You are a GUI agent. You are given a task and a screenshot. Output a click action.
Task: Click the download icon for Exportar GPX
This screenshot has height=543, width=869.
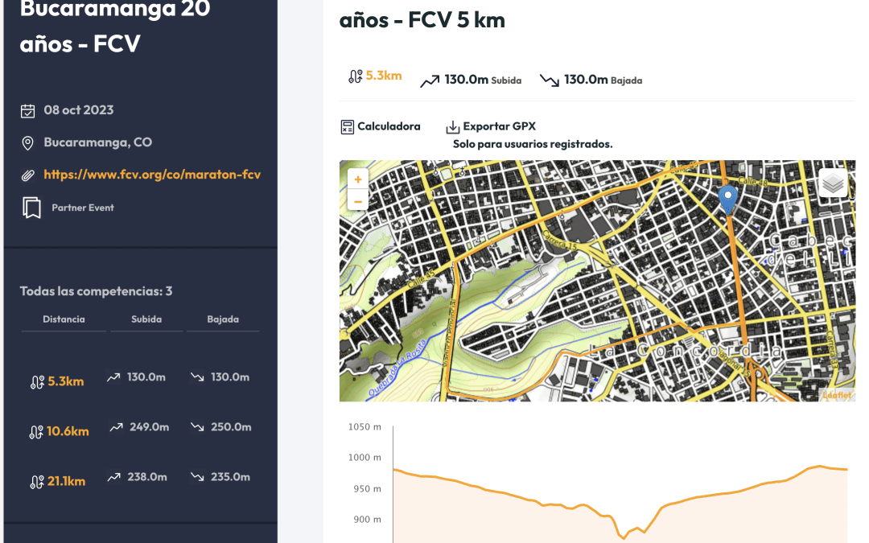coord(453,127)
